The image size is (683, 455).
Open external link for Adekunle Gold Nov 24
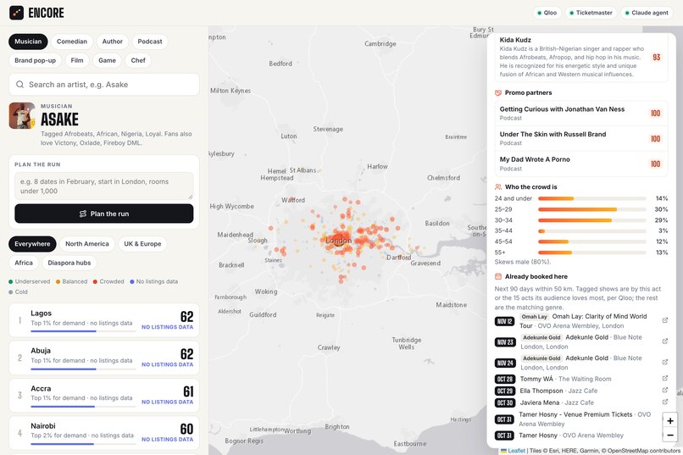tap(664, 363)
